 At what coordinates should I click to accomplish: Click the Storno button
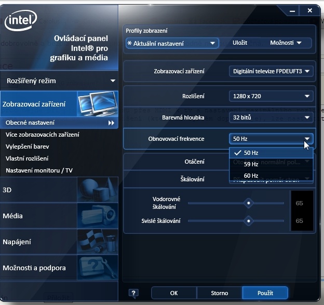click(x=220, y=293)
